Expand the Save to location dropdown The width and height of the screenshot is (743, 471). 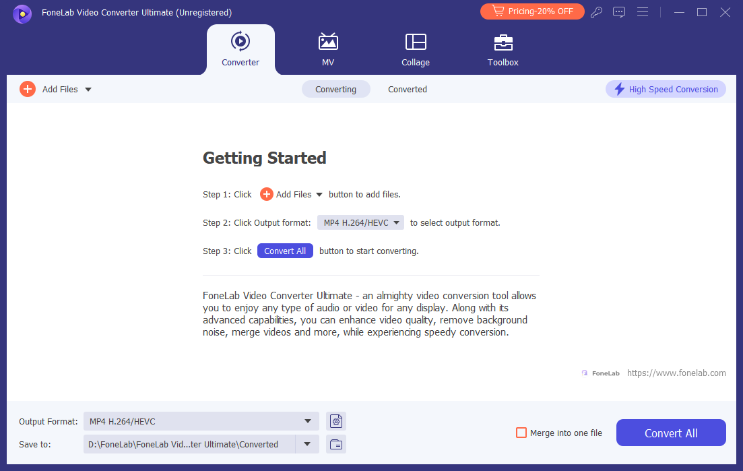(307, 444)
